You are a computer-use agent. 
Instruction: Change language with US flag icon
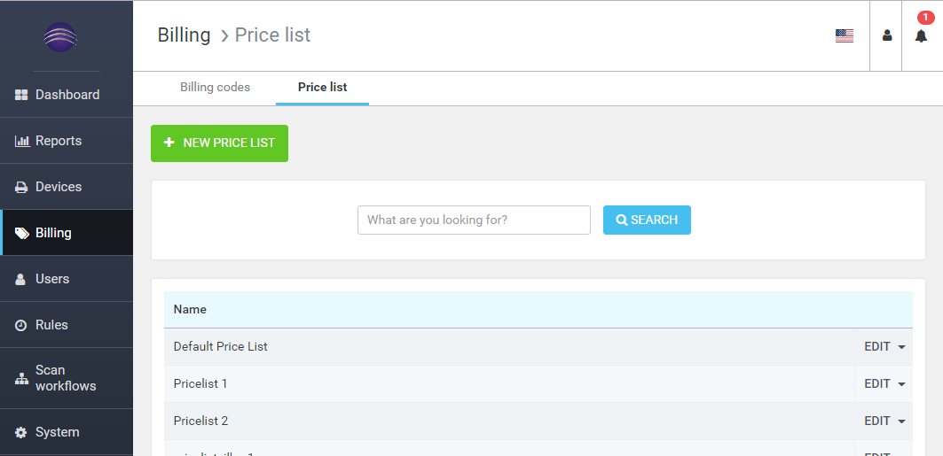pyautogui.click(x=845, y=36)
